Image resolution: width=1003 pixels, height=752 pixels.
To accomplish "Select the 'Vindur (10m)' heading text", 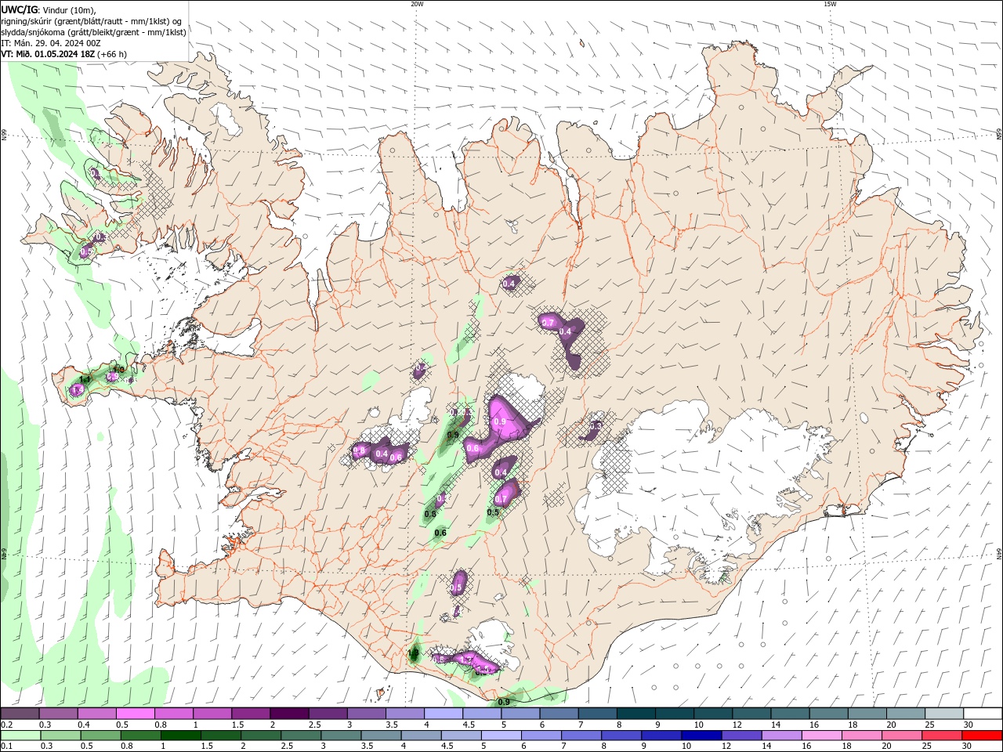I will click(x=69, y=9).
